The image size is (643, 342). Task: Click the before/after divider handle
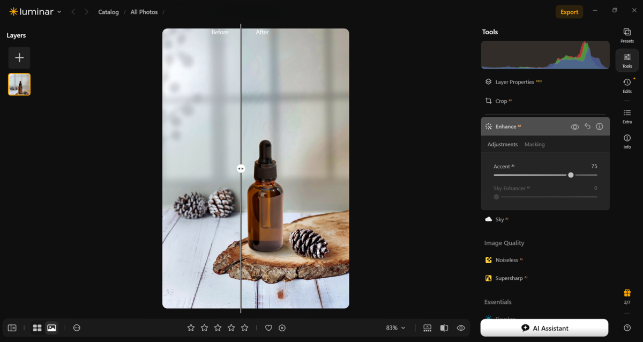coord(241,168)
